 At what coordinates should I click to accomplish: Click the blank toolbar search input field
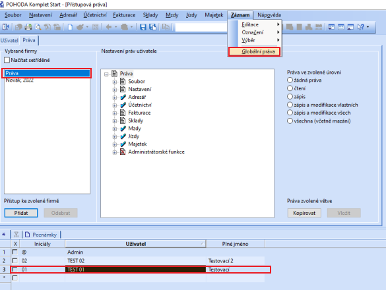(x=201, y=27)
